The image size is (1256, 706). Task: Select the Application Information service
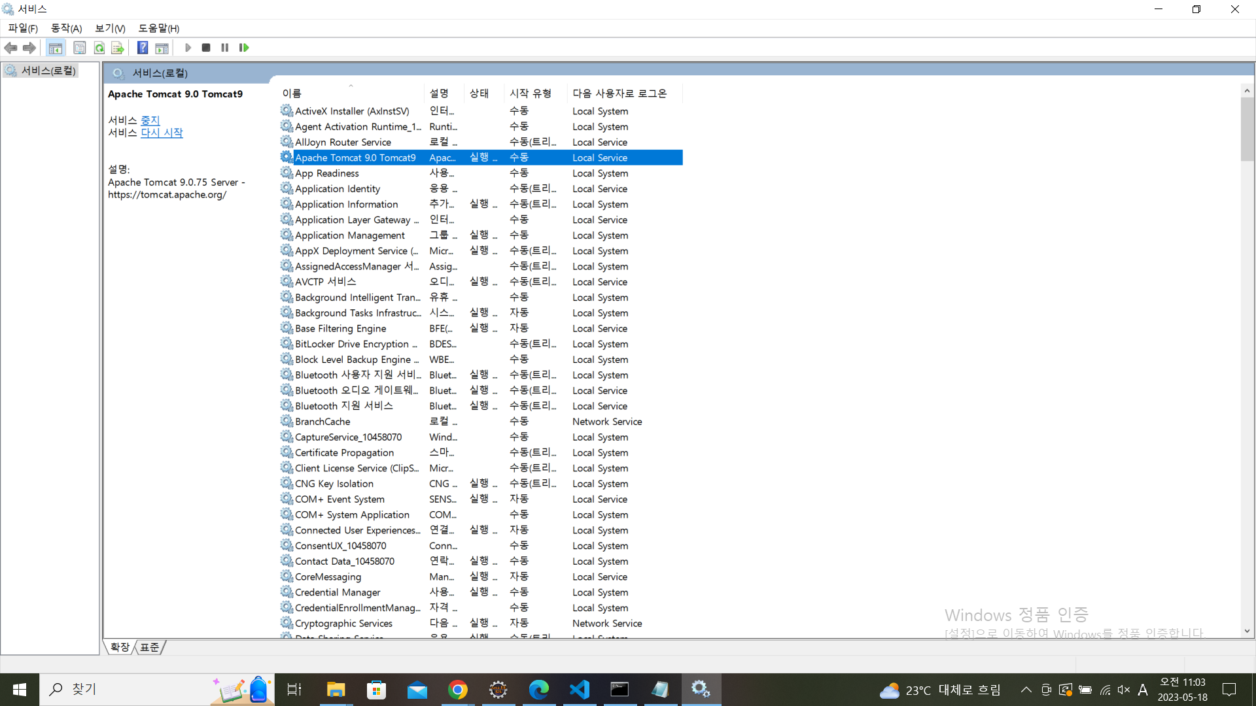point(481,205)
